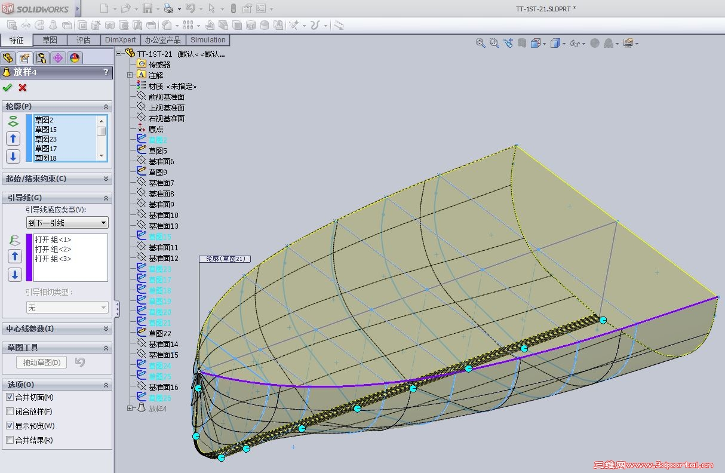
Task: Select 打开 组<2> in guide curves list
Action: point(53,249)
